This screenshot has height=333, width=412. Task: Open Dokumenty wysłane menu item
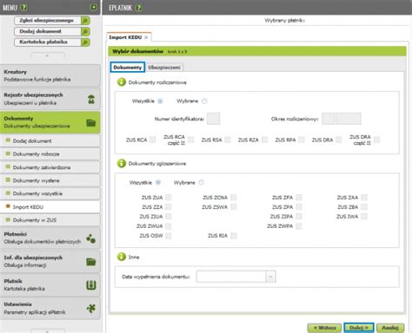(x=50, y=180)
